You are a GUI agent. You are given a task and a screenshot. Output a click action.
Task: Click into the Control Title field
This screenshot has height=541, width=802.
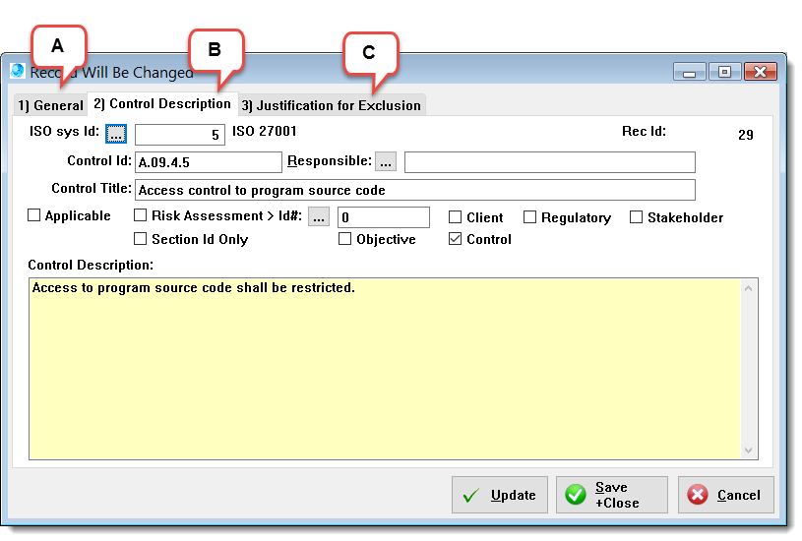pyautogui.click(x=414, y=190)
